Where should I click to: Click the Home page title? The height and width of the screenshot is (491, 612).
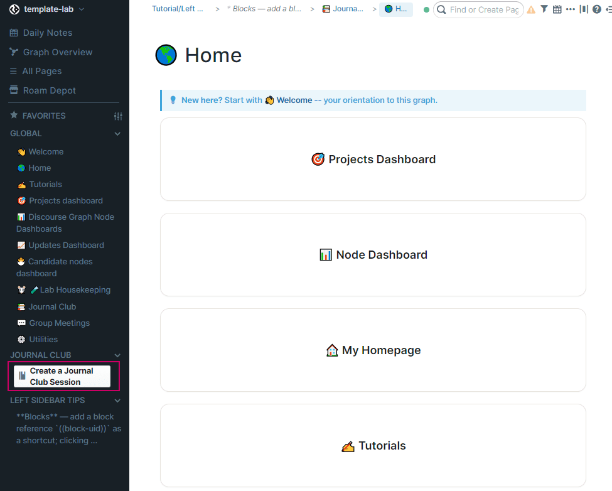(213, 55)
